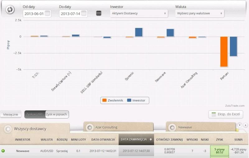Open the Waluta currency pairs dropdown
The height and width of the screenshot is (158, 249).
(200, 13)
